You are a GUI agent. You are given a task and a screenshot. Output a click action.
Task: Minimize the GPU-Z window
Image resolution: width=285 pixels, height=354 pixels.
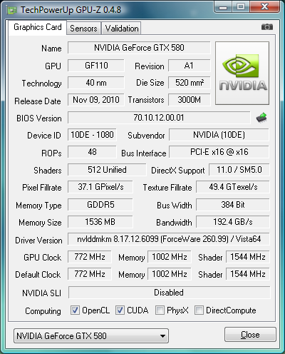pos(223,7)
